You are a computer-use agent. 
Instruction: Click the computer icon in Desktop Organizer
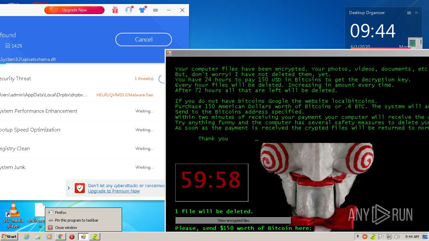click(415, 43)
